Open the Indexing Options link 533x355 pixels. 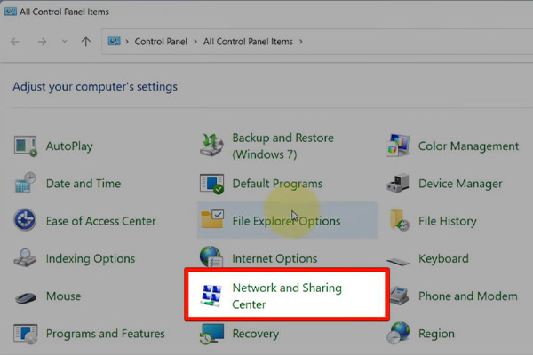(91, 259)
